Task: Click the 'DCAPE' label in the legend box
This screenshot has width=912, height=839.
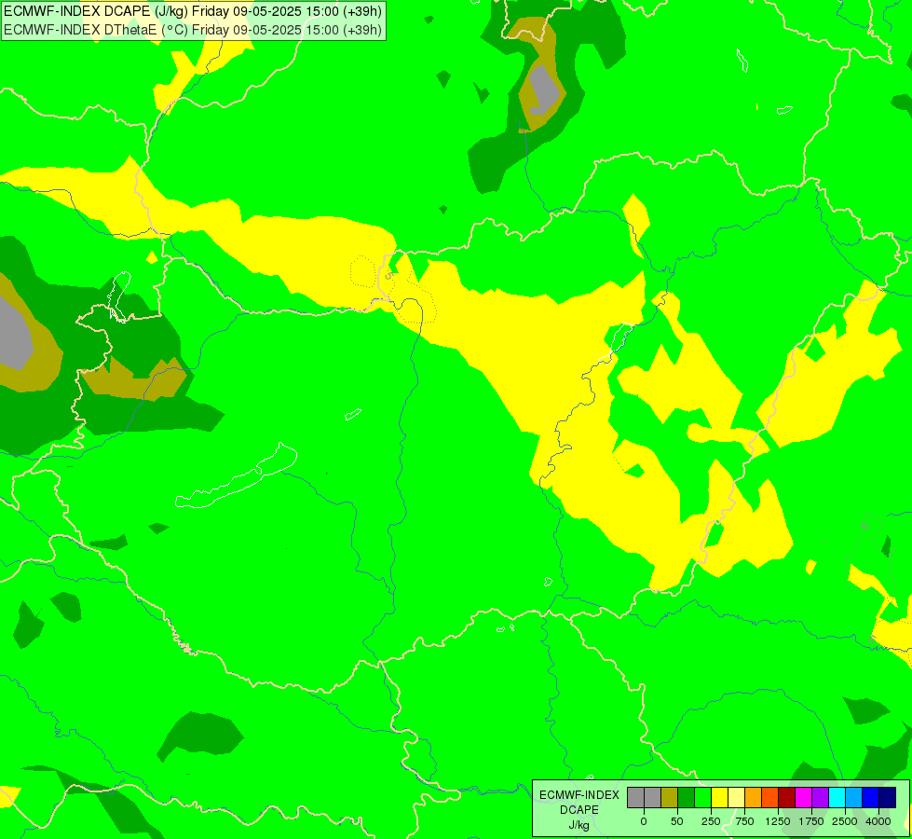Action: pyautogui.click(x=579, y=810)
